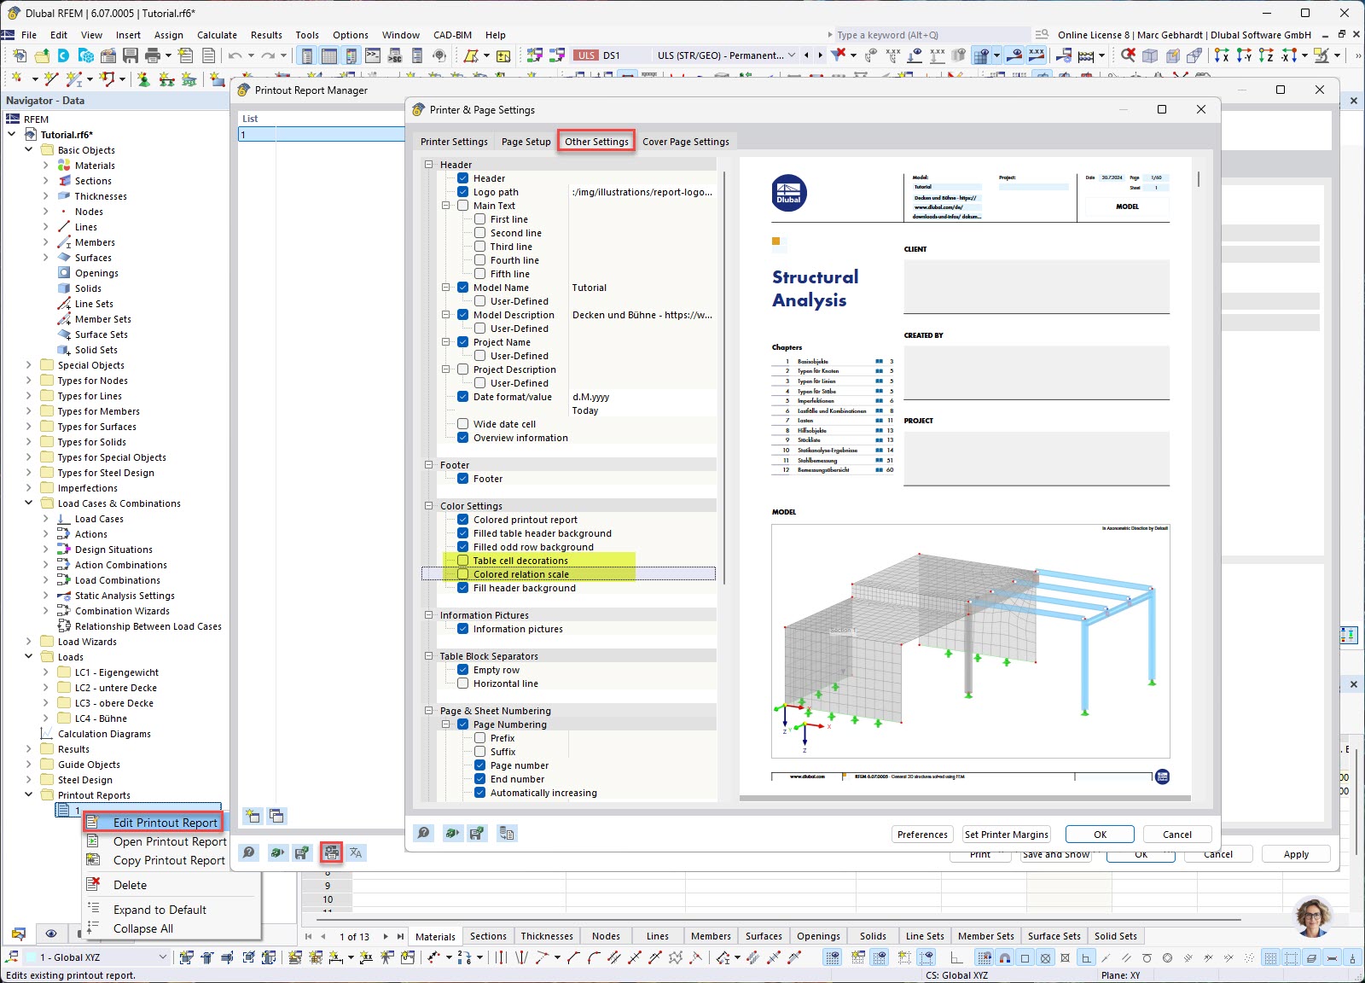Open the zoom magnifier icon in the settings dialog
The height and width of the screenshot is (983, 1365).
coord(424,834)
